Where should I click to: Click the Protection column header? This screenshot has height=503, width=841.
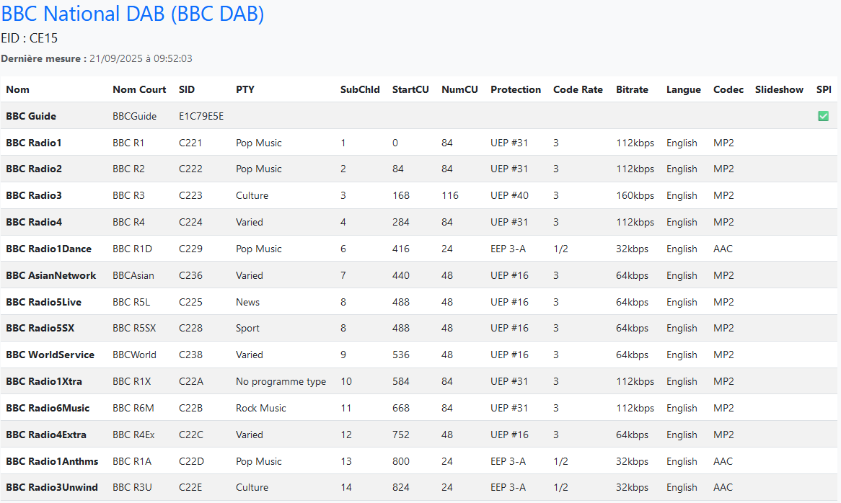516,89
